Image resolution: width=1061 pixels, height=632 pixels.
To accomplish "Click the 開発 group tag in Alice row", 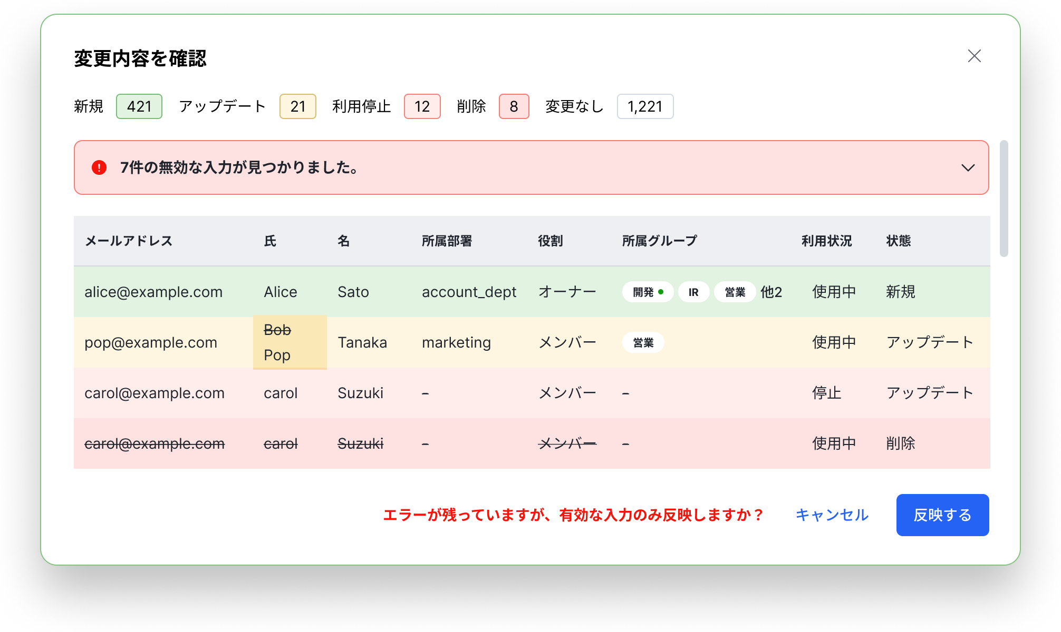I will click(648, 292).
